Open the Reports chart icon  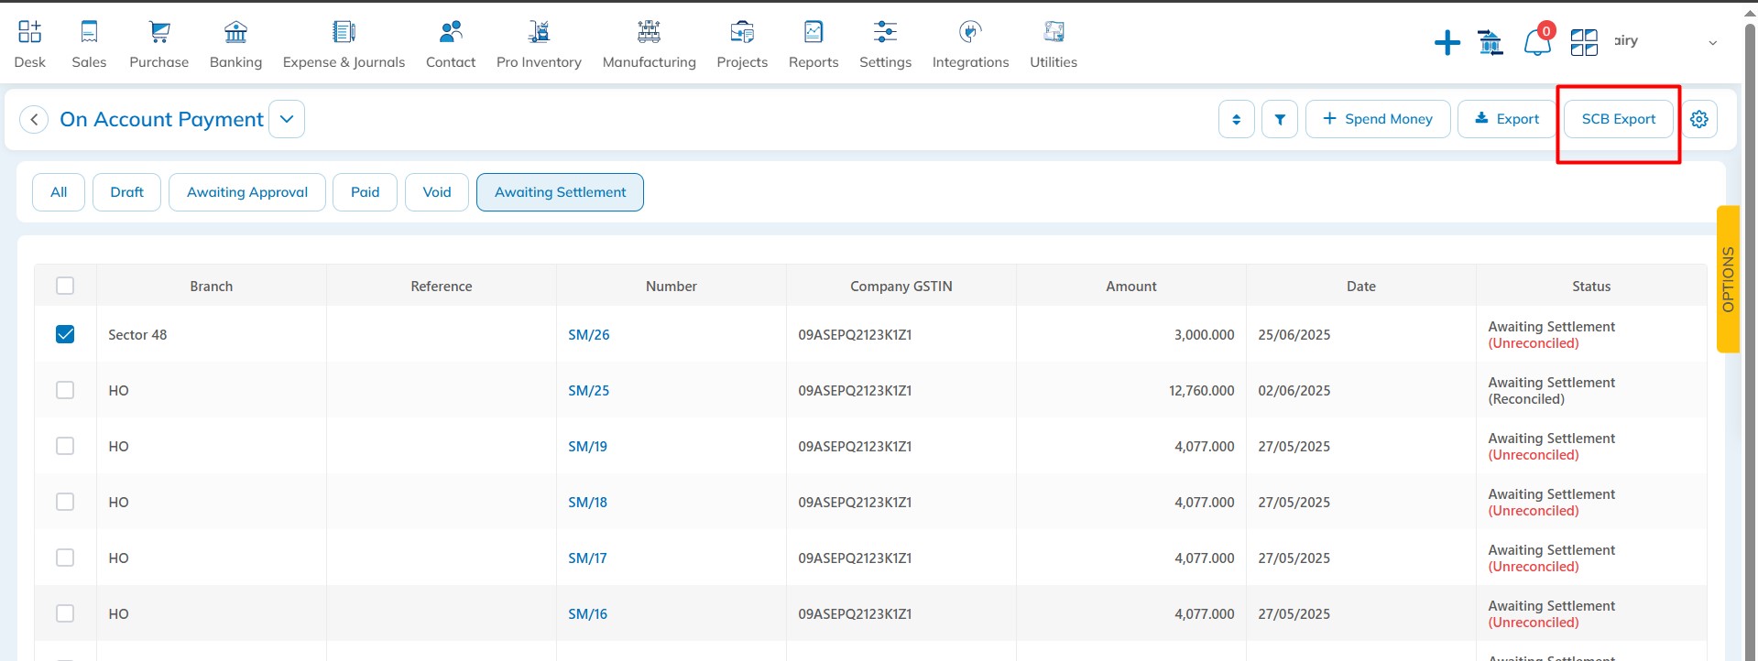tap(813, 32)
